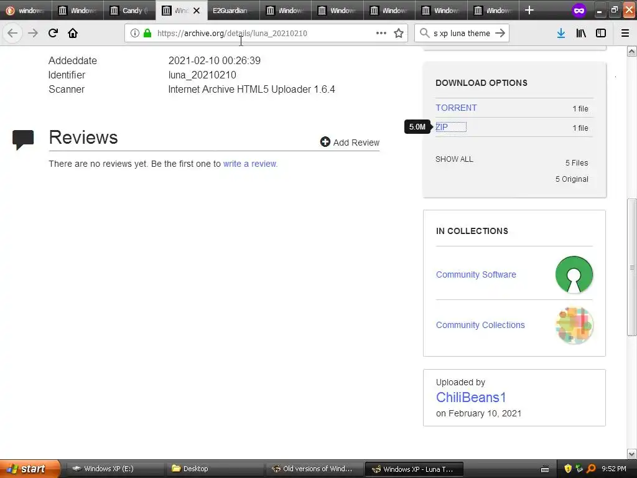
Task: Switch to the E2Guardian tab
Action: point(234,11)
